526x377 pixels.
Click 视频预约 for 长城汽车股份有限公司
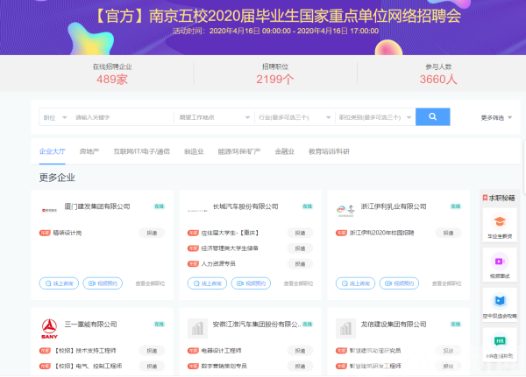251,283
